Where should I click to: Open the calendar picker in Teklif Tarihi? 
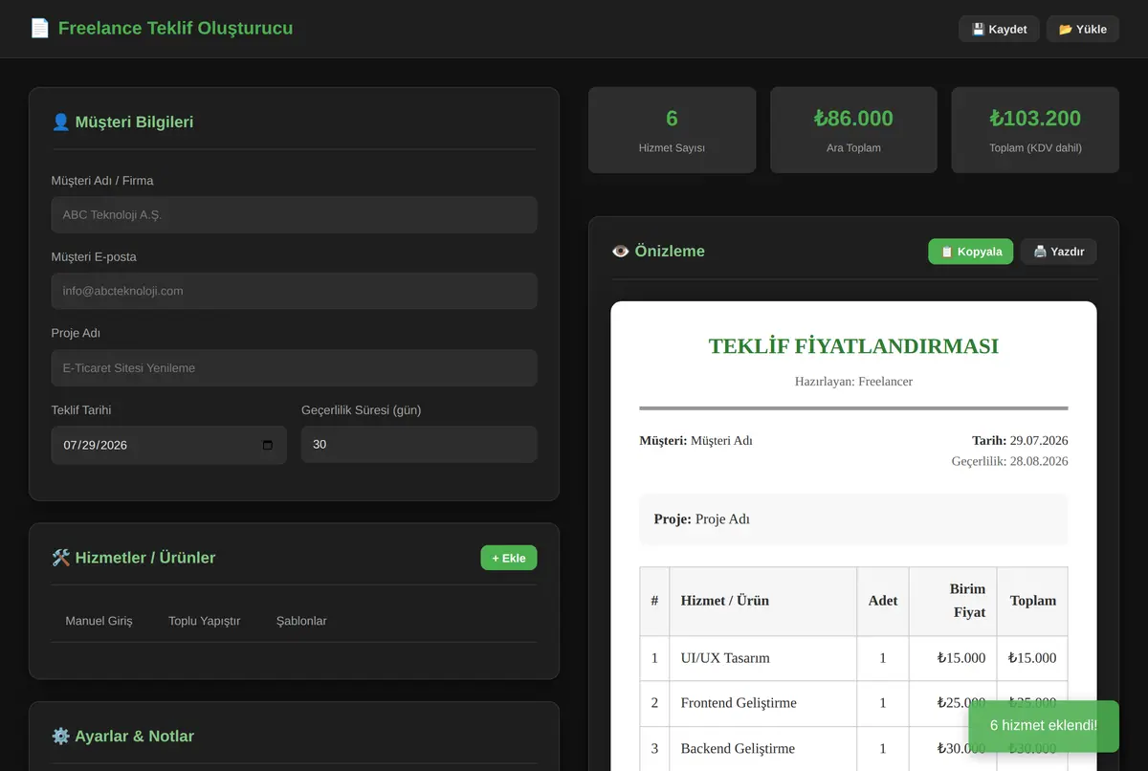pyautogui.click(x=267, y=445)
